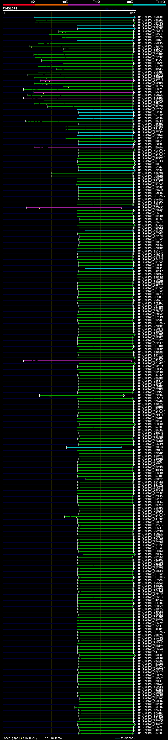Select hit label UniRef100_C0EAW7
Viewport: 168px width, 740px height.
point(151,707)
